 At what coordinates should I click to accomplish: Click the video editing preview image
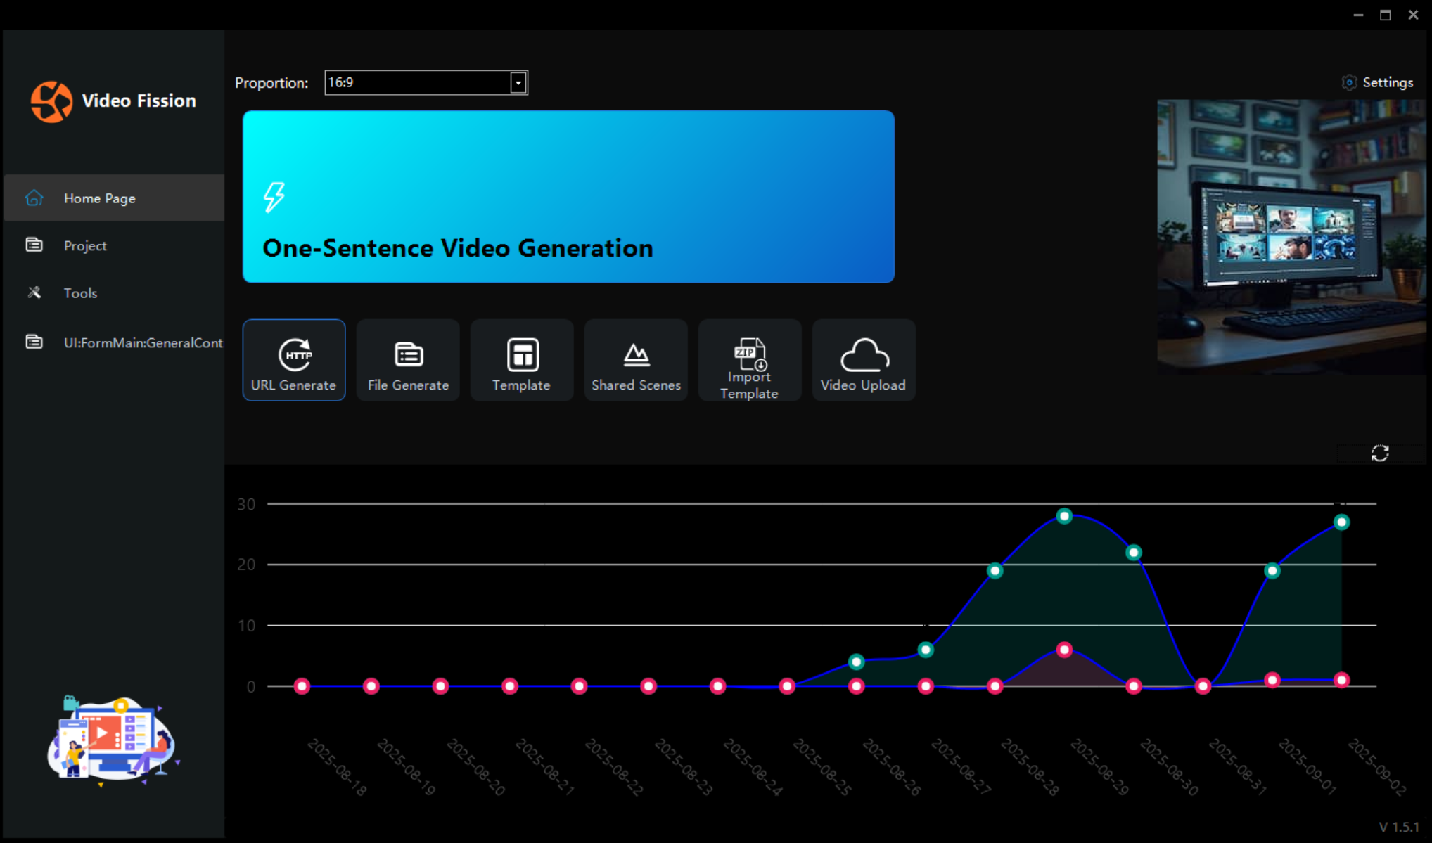point(1291,236)
